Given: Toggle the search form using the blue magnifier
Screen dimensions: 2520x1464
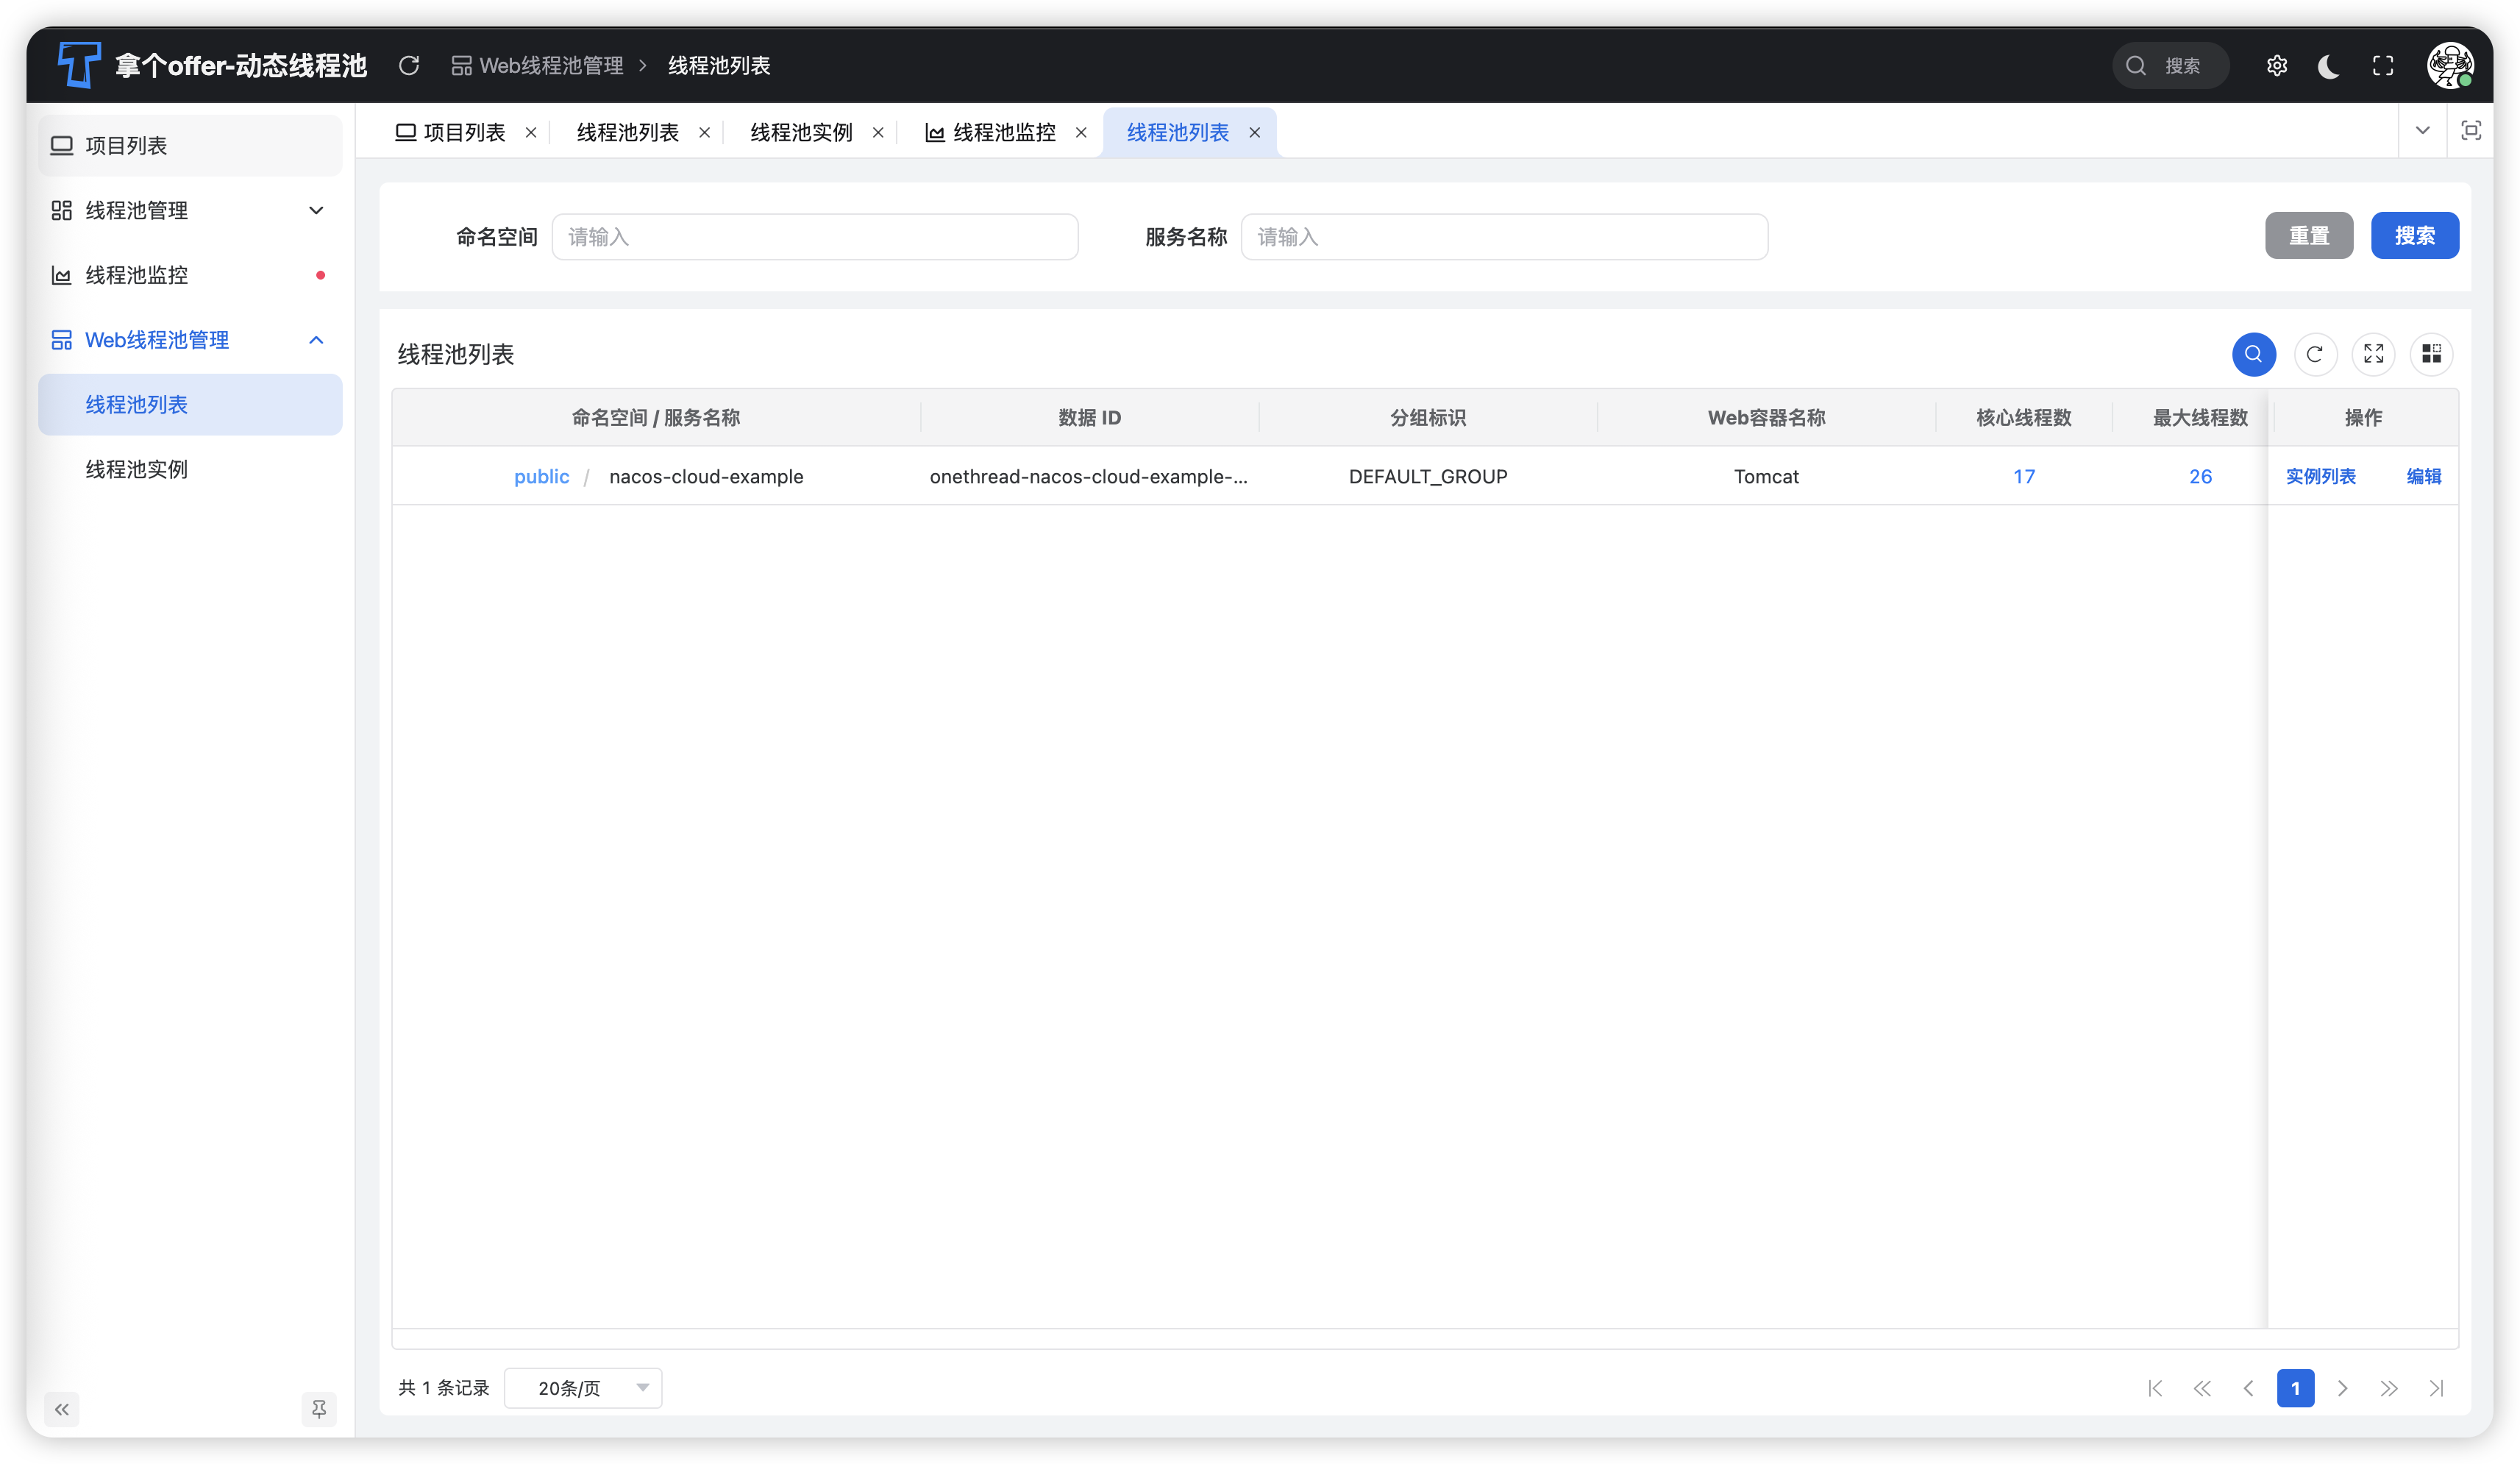Looking at the screenshot, I should (x=2253, y=354).
